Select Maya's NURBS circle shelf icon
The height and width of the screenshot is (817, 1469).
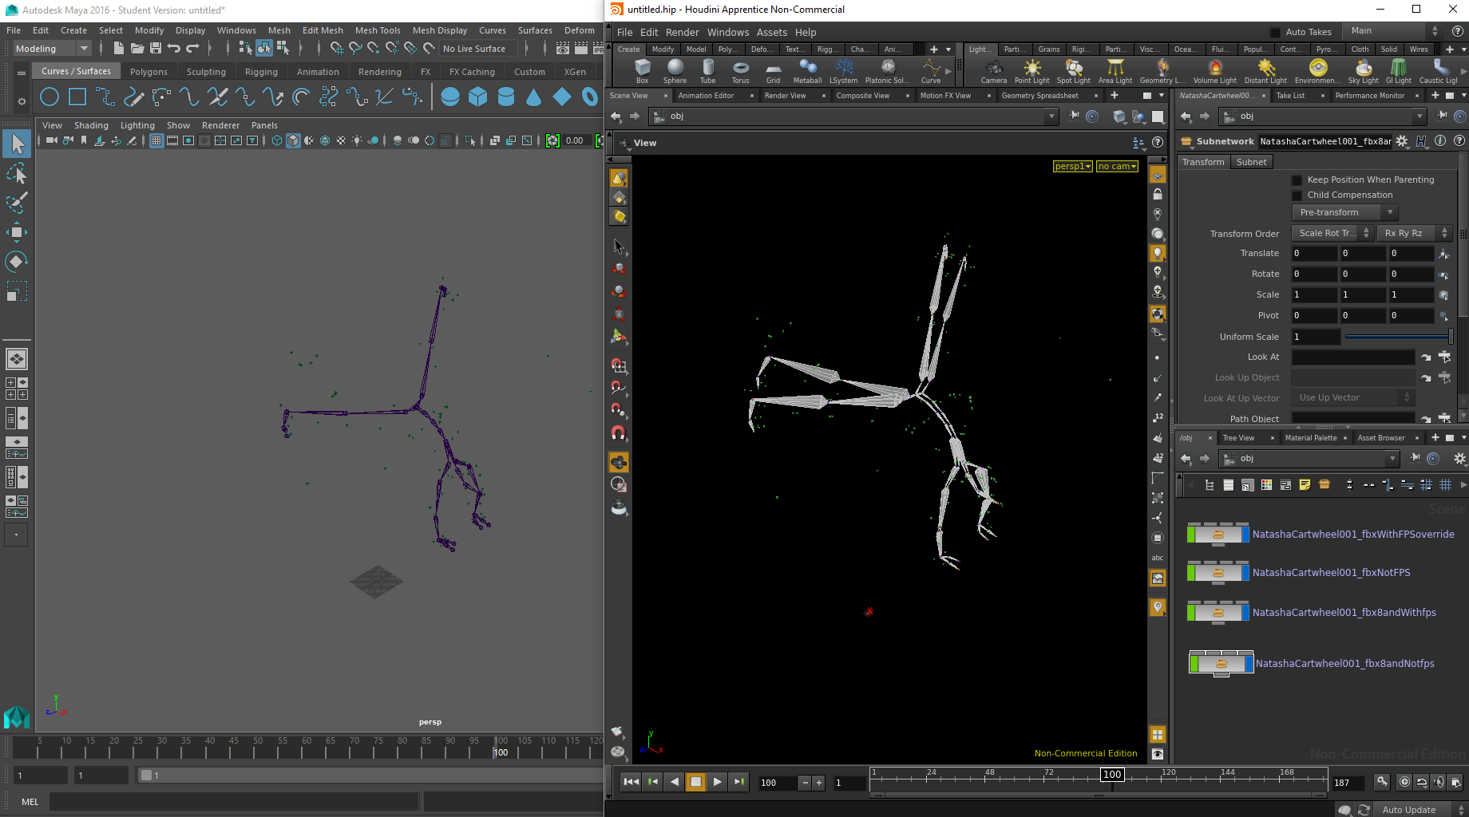(x=49, y=97)
